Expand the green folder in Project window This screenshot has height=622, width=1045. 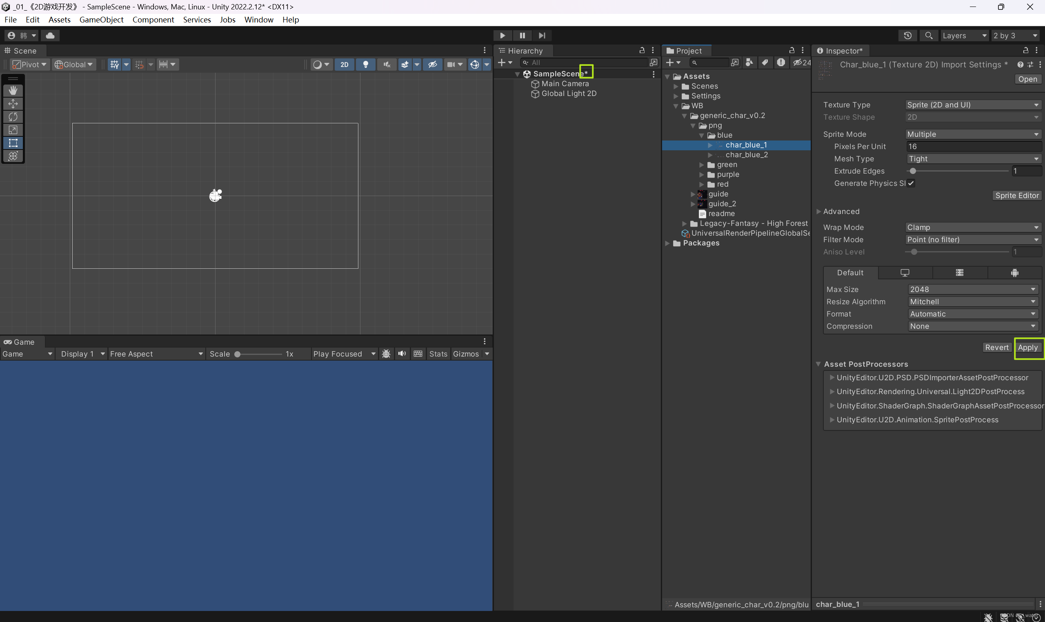click(702, 164)
